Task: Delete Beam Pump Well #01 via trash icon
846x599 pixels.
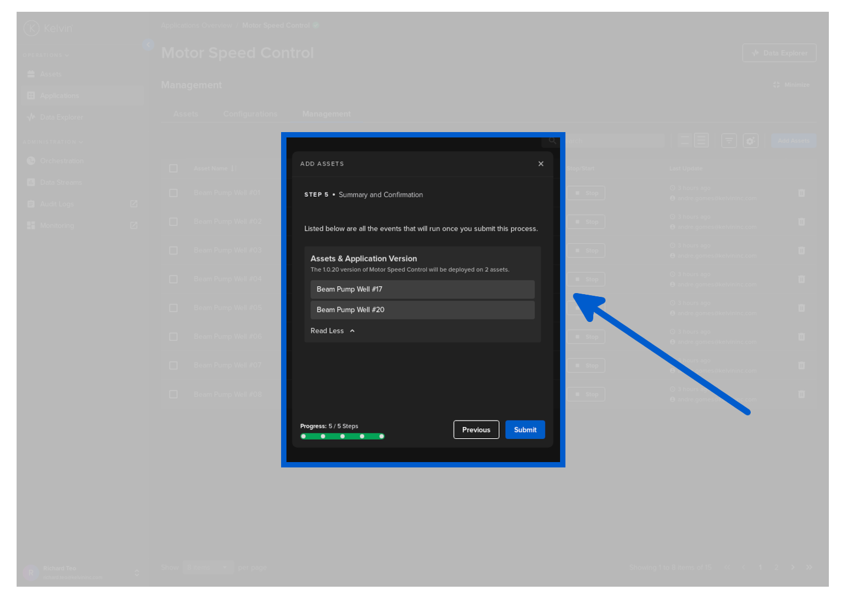Action: click(802, 193)
